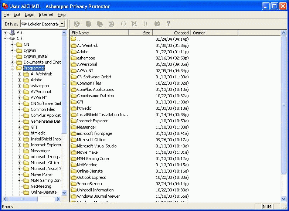
Task: Click the file list scroll up arrow
Action: [x=284, y=33]
